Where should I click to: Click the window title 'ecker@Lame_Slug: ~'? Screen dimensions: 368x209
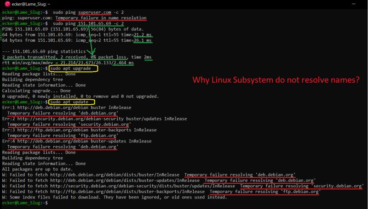pos(31,4)
